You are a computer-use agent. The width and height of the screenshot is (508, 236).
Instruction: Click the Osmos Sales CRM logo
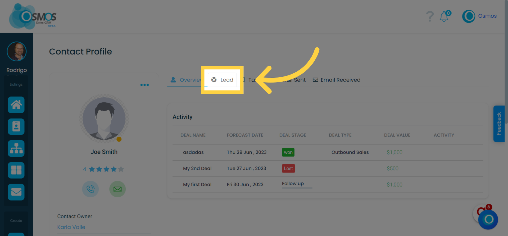tap(33, 16)
